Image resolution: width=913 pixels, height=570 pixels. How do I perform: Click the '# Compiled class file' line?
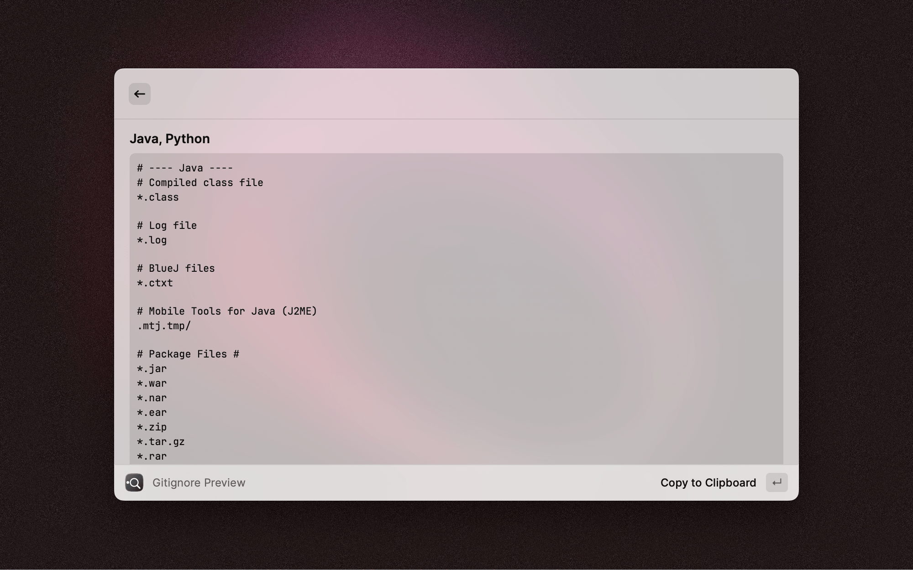(x=200, y=183)
